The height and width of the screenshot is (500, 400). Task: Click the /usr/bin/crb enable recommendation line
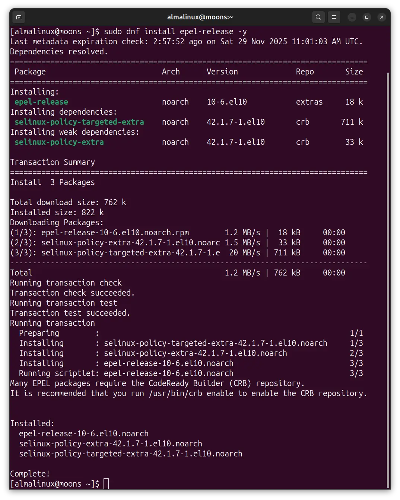tap(188, 394)
